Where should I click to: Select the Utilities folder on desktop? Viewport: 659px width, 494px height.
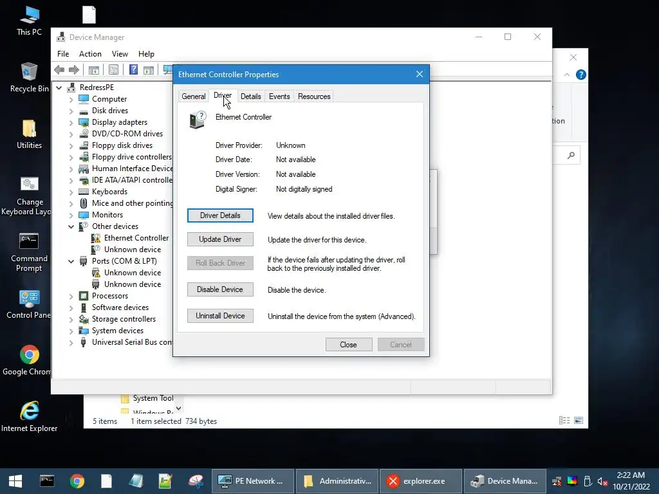[x=29, y=134]
